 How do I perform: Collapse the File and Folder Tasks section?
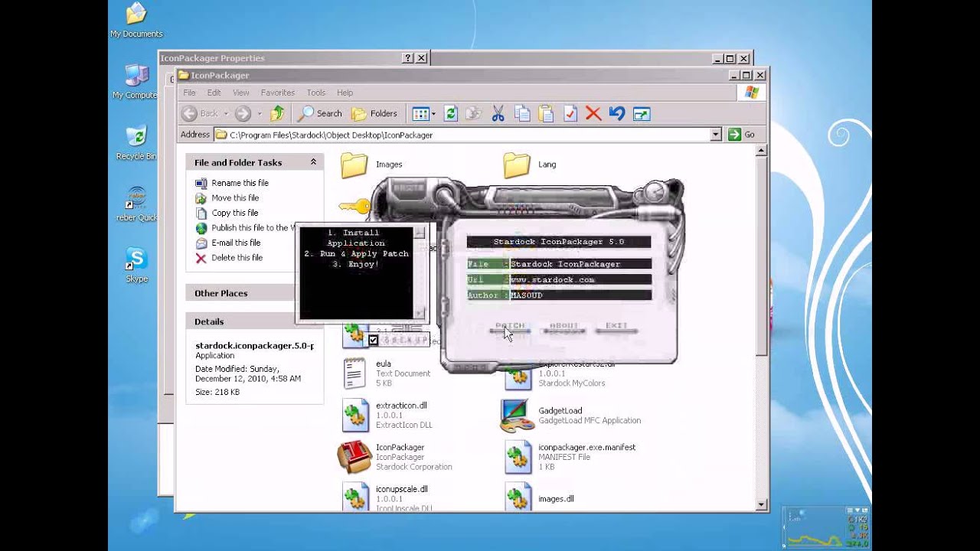312,162
